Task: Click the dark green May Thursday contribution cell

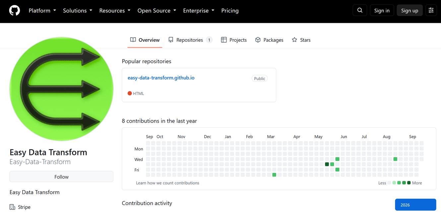Action: point(327,164)
